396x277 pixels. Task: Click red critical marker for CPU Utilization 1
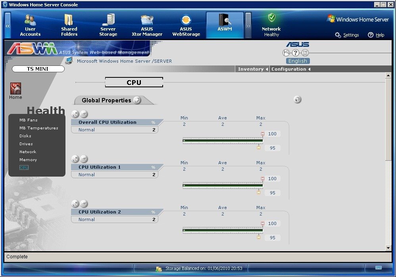click(263, 179)
